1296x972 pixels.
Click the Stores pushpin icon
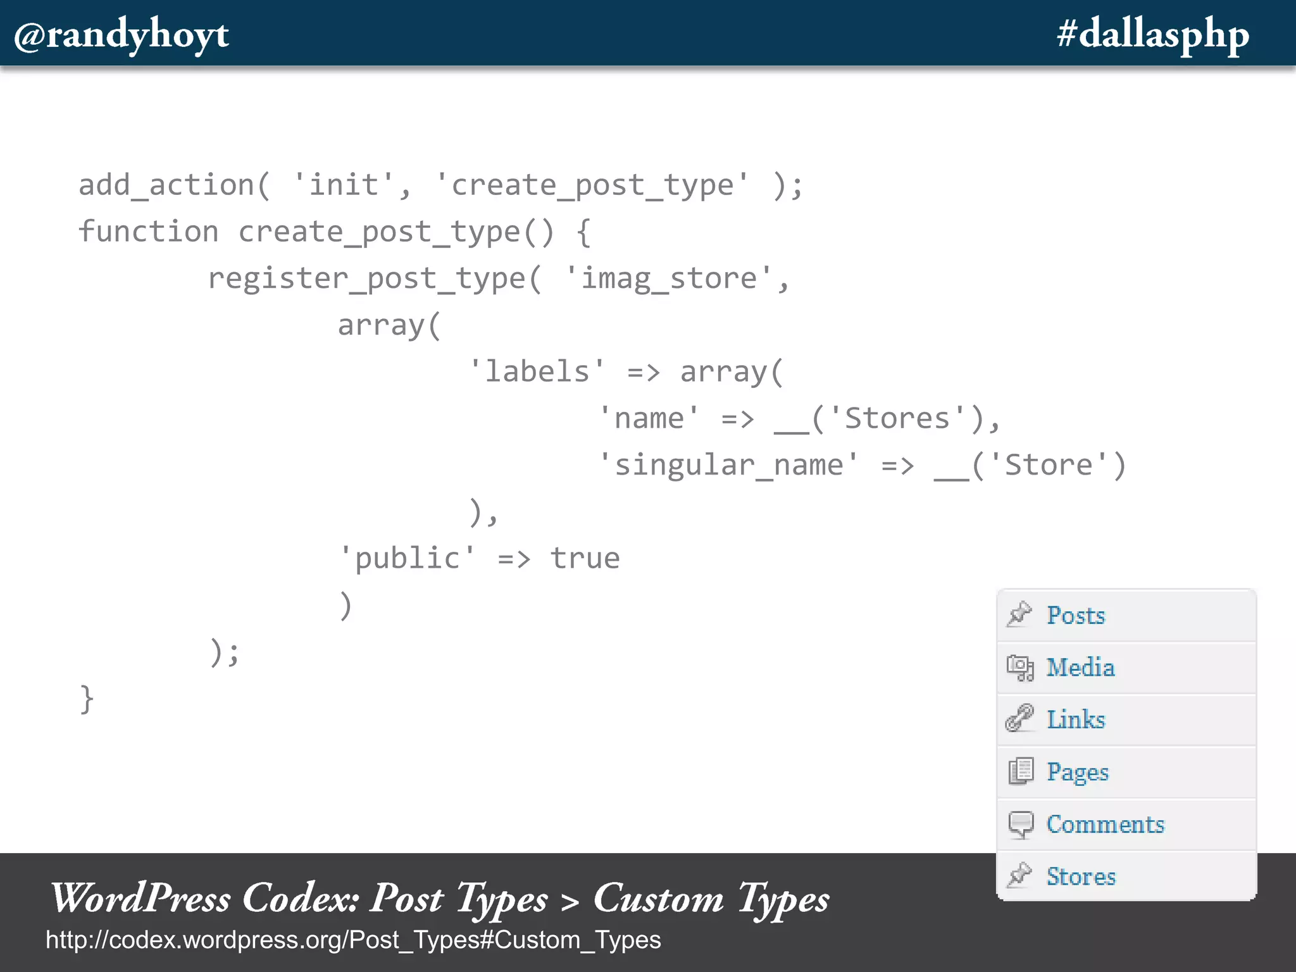[1019, 876]
